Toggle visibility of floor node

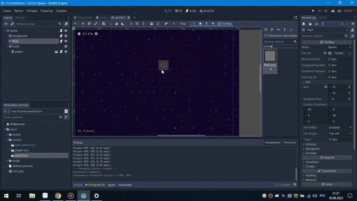tap(66, 41)
